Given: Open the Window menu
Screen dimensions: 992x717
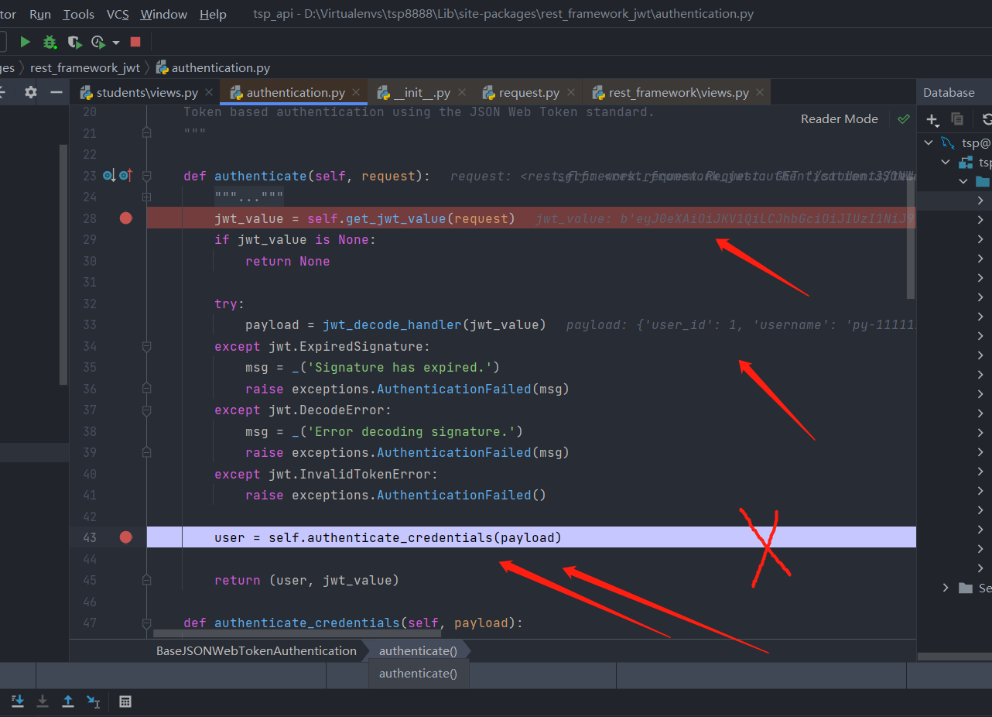Looking at the screenshot, I should [x=164, y=14].
